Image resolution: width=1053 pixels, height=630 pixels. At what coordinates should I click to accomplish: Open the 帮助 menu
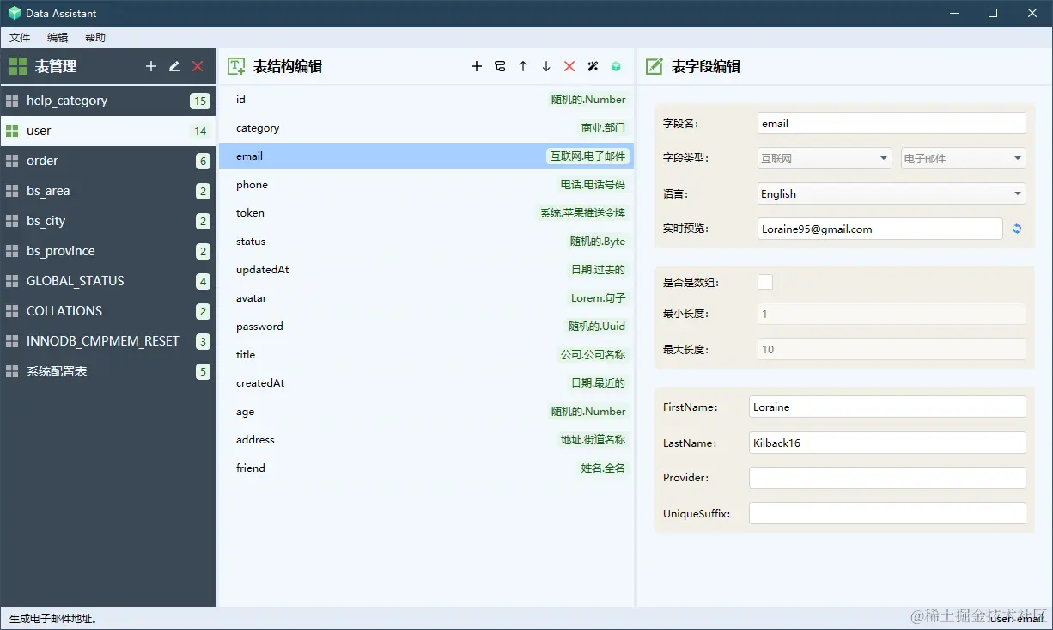[x=95, y=38]
